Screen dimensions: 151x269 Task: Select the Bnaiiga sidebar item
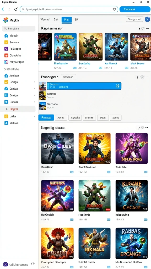click(x=14, y=95)
